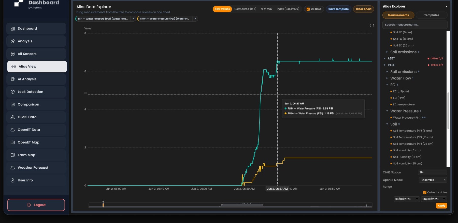Open calendar picker on end date 06/30/2026
458x223 pixels.
[444, 199]
